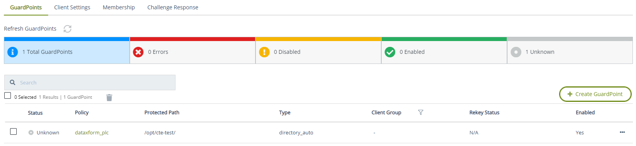This screenshot has height=146, width=636.
Task: Click the blue info icon for Total GuardPoints
Action: coord(13,52)
